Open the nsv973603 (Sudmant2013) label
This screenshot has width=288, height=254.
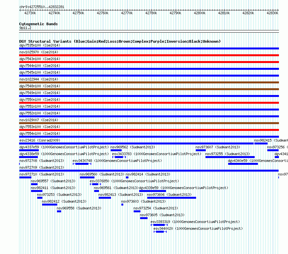click(143, 201)
